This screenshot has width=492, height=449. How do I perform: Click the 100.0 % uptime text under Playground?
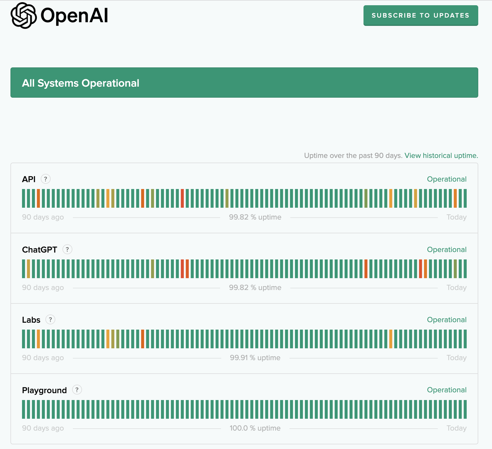coord(255,428)
